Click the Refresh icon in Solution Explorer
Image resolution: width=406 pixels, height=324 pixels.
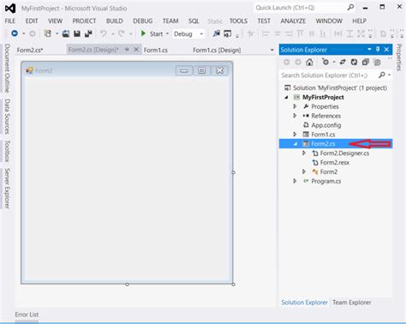point(354,62)
